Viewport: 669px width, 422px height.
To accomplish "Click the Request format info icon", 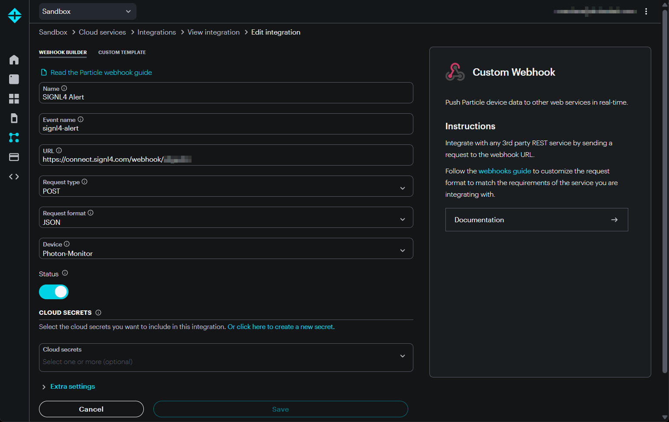I will click(91, 213).
